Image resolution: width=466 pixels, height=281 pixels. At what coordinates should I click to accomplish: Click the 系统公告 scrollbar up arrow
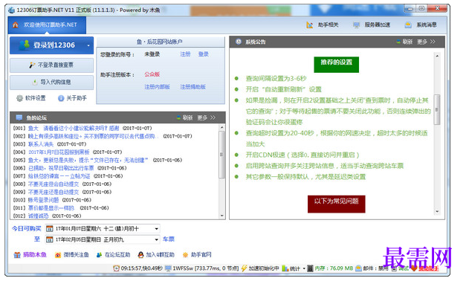[x=437, y=56]
